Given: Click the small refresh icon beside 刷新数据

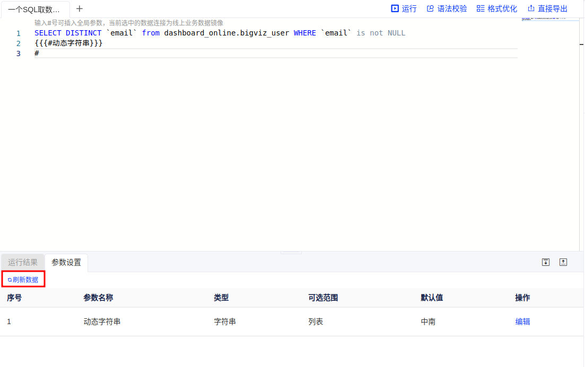Looking at the screenshot, I should [x=10, y=280].
